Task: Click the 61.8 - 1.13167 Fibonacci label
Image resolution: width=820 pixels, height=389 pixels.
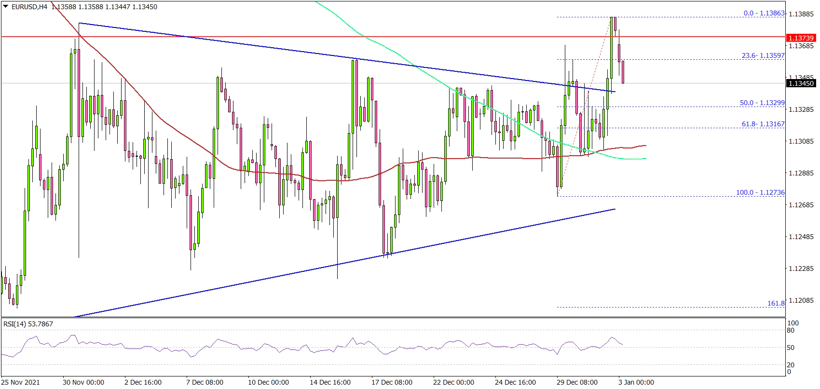Action: click(763, 124)
